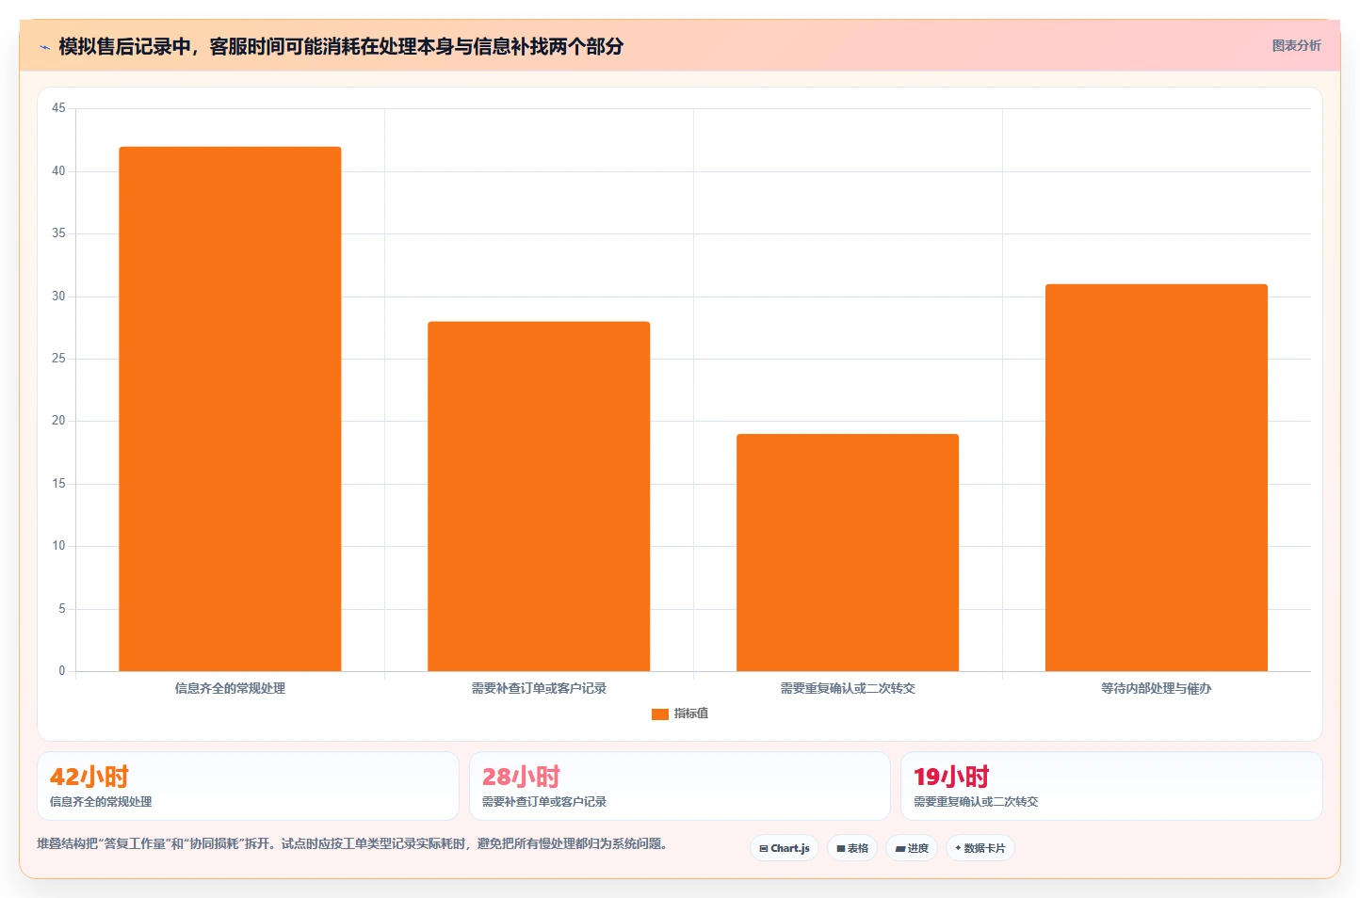Click the 42小时 stat card value
Image resolution: width=1360 pixels, height=898 pixels.
click(89, 777)
